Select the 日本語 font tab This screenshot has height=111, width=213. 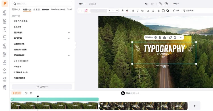point(36,9)
